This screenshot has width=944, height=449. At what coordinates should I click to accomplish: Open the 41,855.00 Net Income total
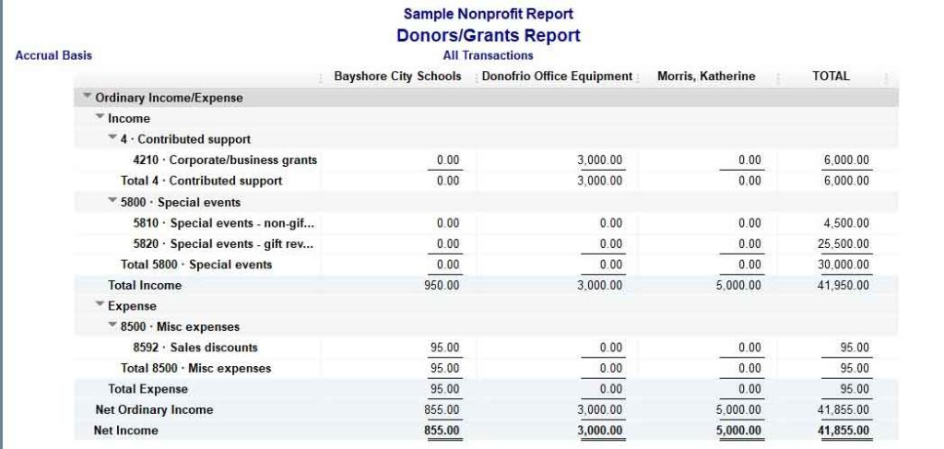[845, 431]
